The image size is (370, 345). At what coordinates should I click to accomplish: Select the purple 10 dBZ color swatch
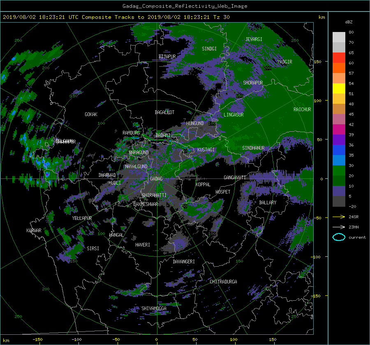(339, 191)
